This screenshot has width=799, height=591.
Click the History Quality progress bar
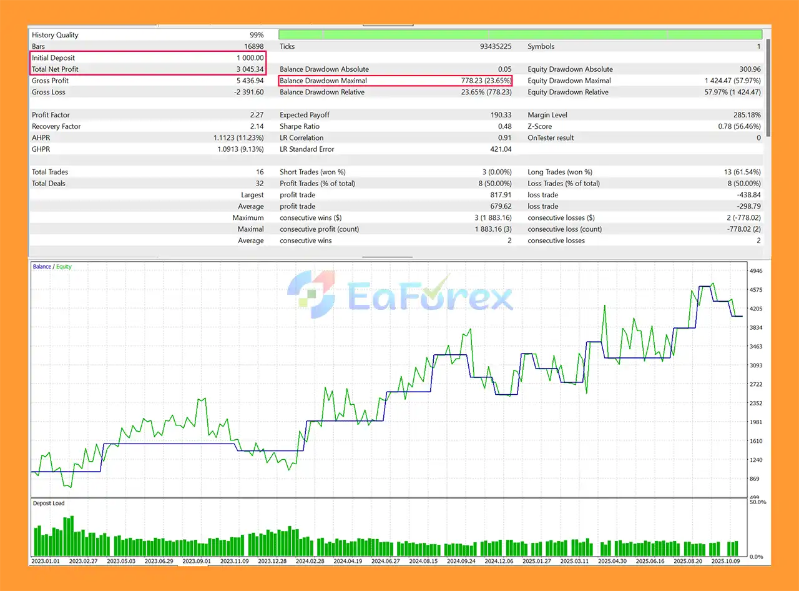tap(520, 34)
